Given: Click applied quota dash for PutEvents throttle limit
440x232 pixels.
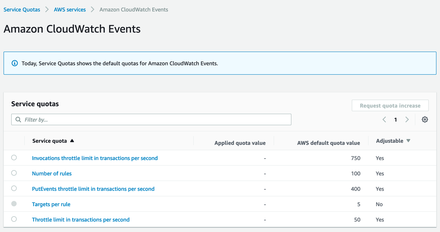Looking at the screenshot, I should tap(264, 189).
